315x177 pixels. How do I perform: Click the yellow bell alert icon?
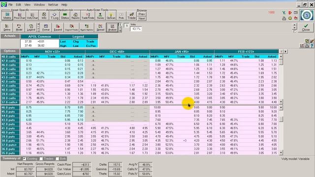click(x=290, y=19)
